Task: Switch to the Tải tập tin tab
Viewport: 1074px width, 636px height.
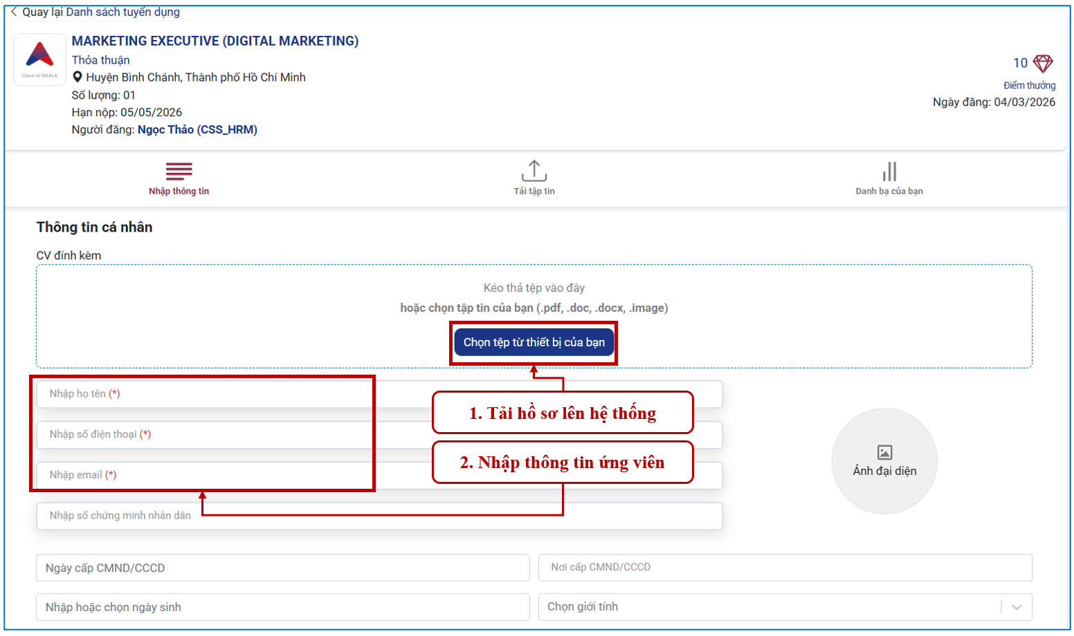Action: pos(534,191)
